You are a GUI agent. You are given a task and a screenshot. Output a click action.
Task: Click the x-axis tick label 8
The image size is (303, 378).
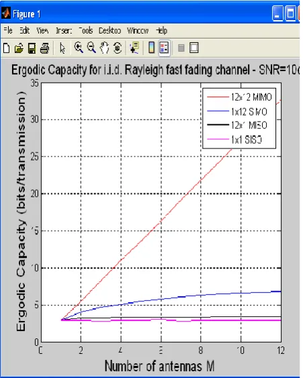click(201, 350)
